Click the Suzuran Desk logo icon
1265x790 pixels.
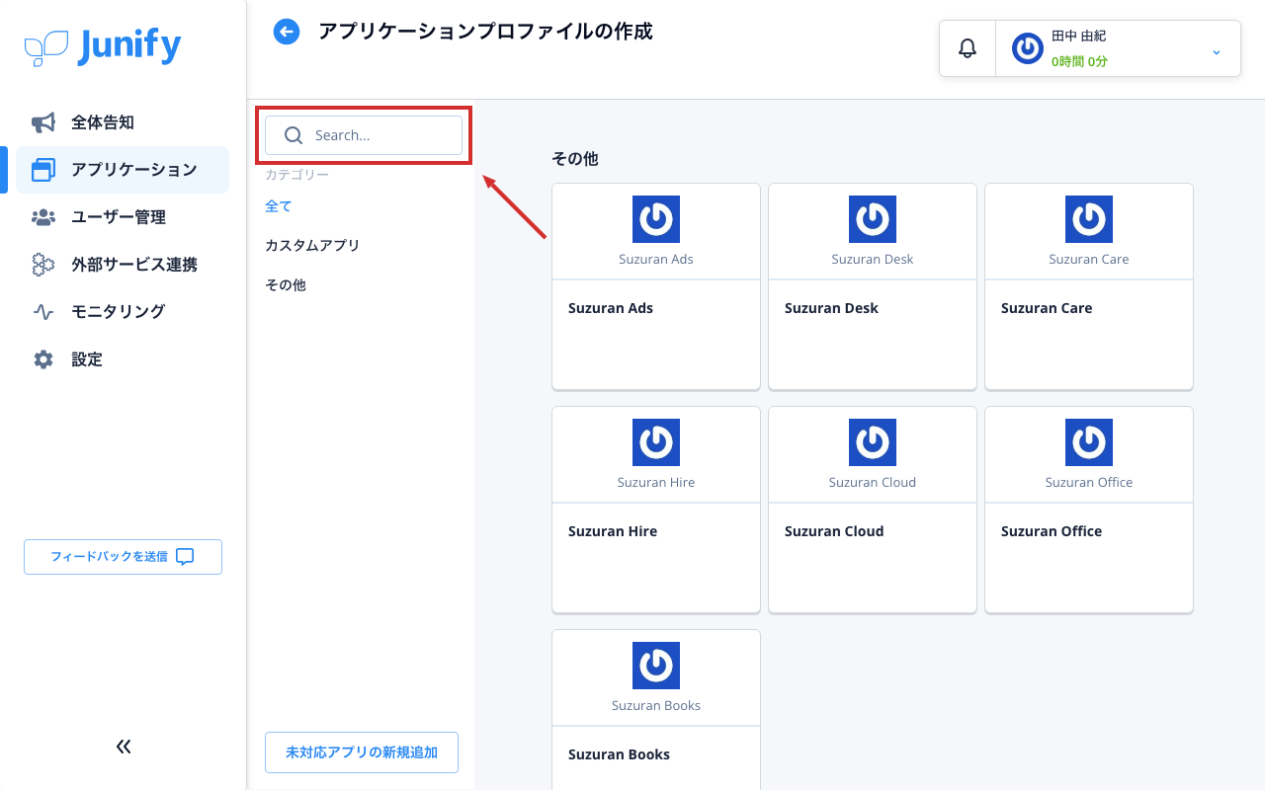873,219
